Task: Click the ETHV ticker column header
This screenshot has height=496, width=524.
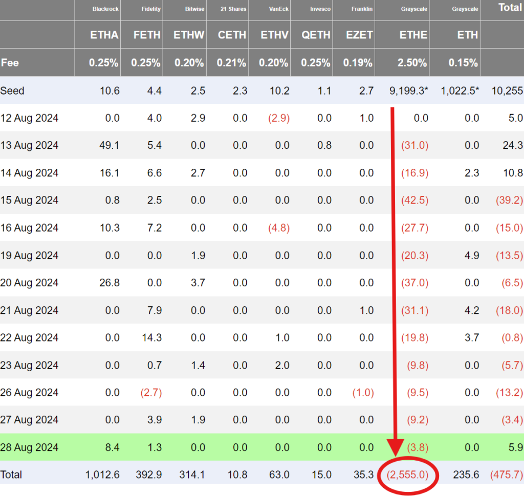Action: tap(274, 35)
